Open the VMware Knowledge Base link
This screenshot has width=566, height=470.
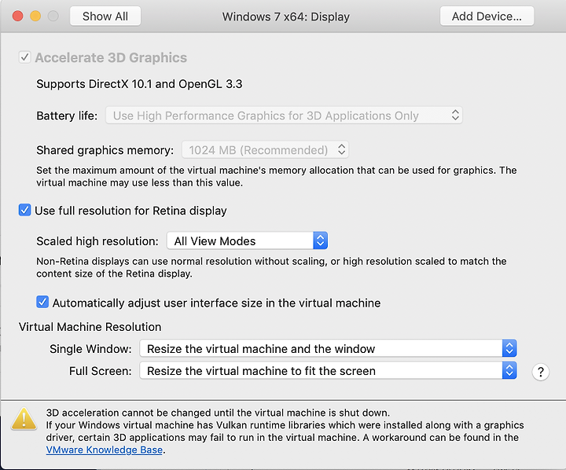click(x=105, y=450)
